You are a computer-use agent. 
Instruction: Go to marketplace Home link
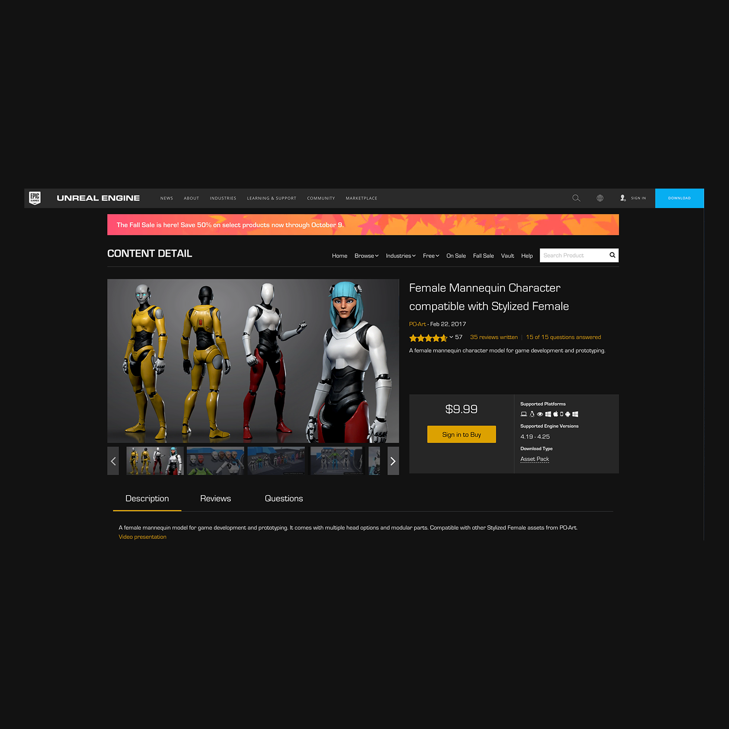point(340,256)
